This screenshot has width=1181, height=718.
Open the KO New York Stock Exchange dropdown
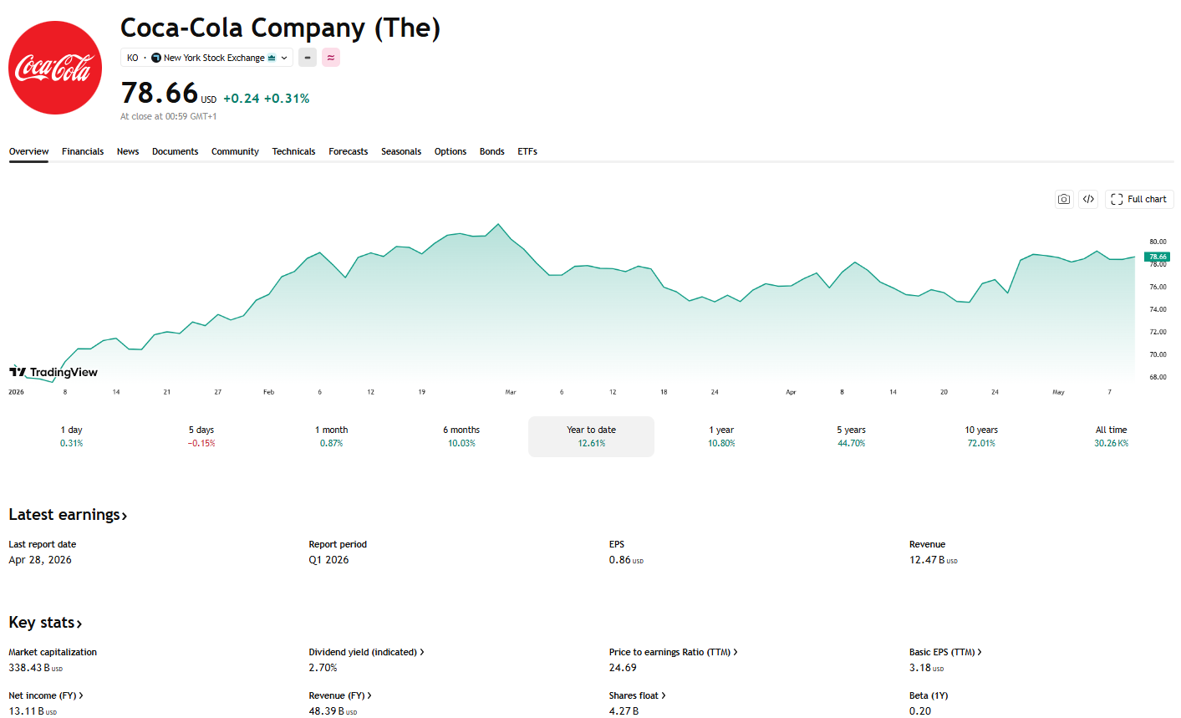206,58
